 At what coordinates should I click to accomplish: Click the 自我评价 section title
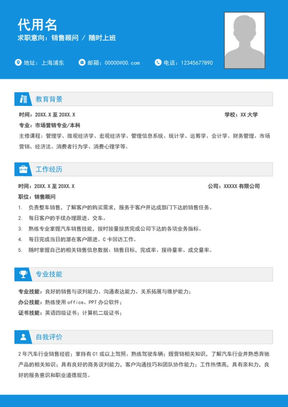pos(49,337)
